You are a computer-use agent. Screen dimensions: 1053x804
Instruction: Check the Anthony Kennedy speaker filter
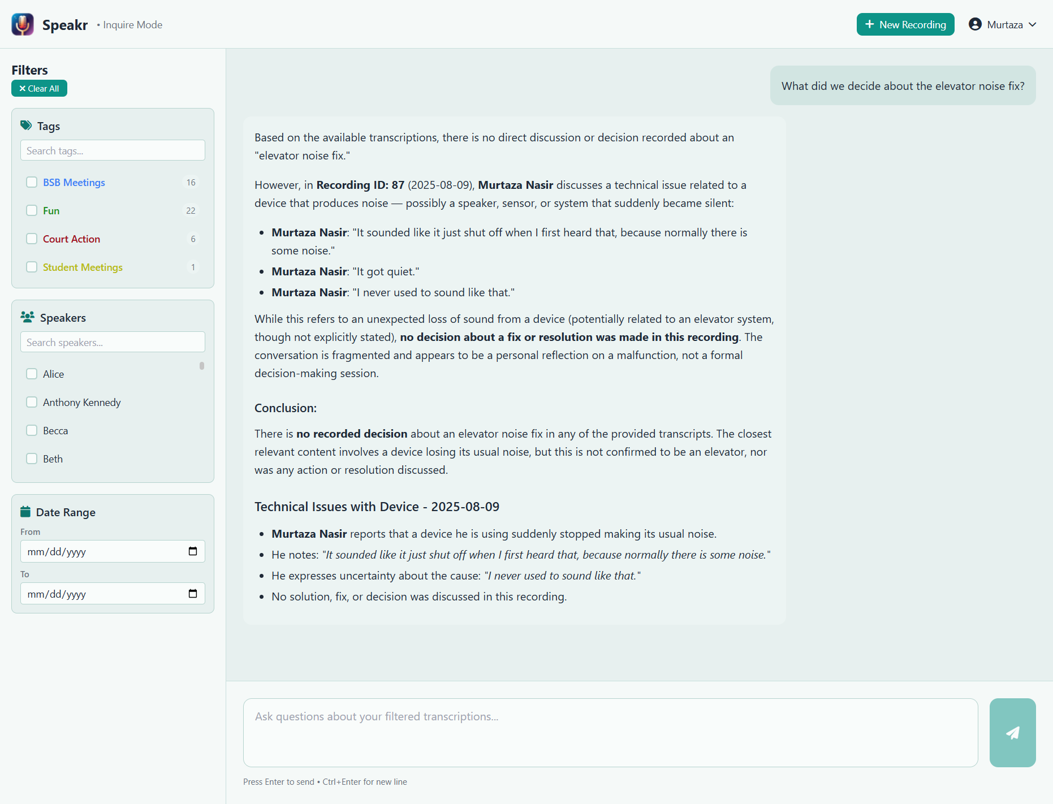click(x=32, y=402)
